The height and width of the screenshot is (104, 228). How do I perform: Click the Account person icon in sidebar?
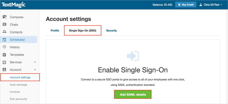[5, 70]
